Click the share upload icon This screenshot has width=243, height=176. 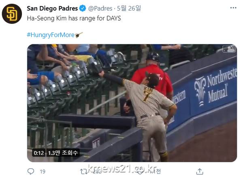pyautogui.click(x=200, y=172)
